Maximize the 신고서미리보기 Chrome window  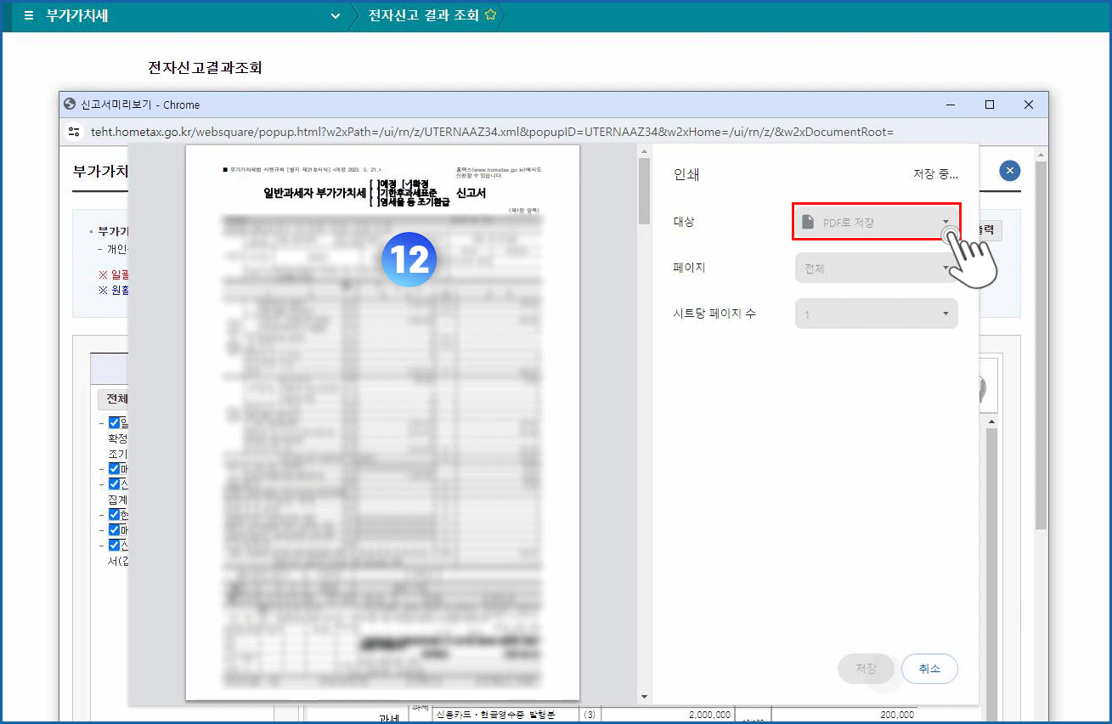990,105
